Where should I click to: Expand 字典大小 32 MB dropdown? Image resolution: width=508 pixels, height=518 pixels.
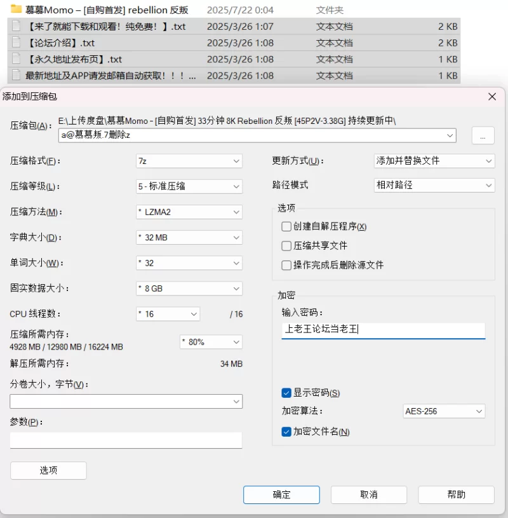coord(189,238)
